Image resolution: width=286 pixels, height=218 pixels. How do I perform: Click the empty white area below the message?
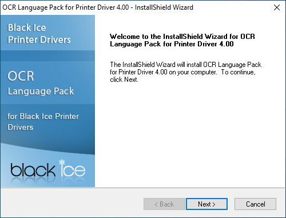click(190, 133)
